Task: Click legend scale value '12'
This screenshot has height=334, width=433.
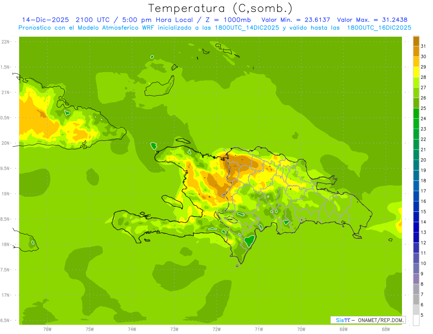Action: coord(424,243)
